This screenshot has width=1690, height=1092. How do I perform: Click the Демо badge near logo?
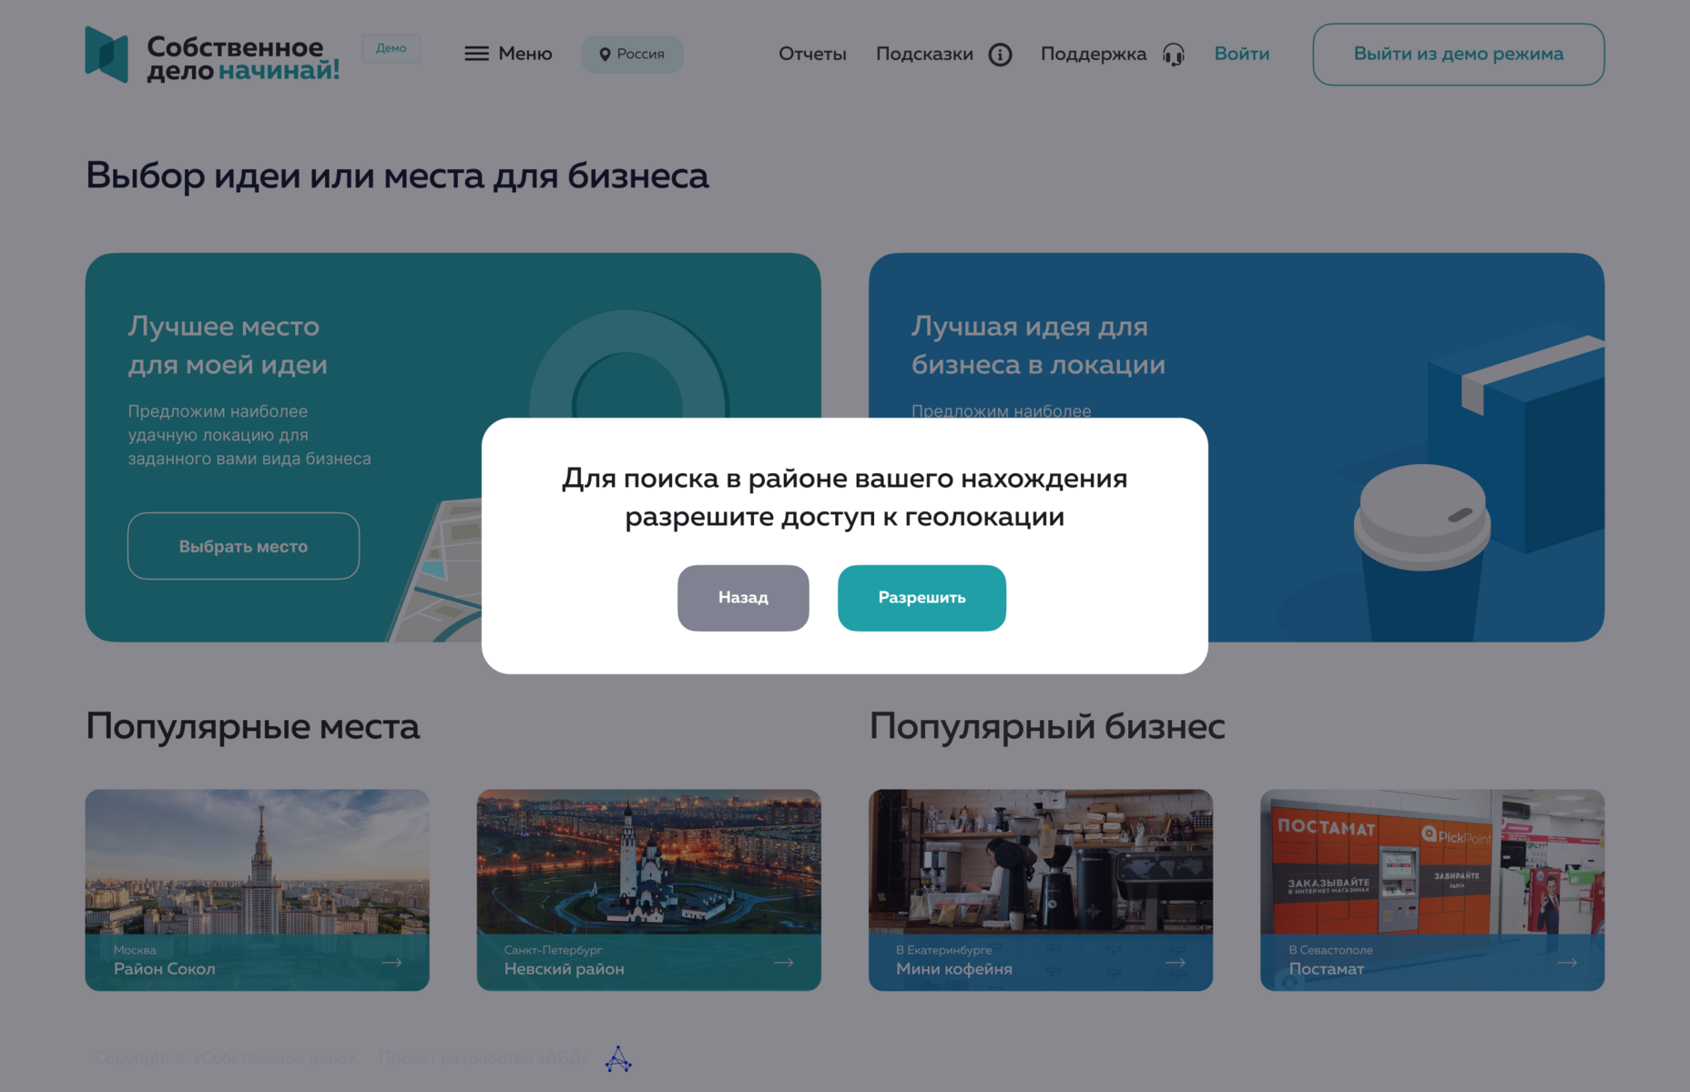point(392,48)
